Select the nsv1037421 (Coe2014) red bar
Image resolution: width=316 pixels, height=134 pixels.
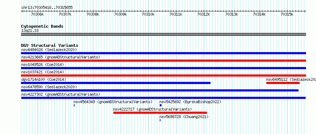coord(163,76)
